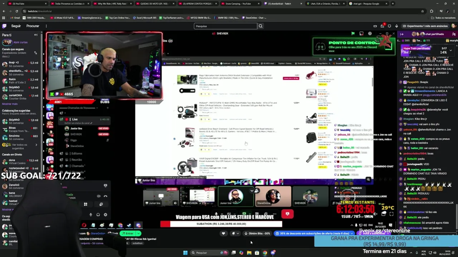
Task: Open the Seguir (Following) page
Action: [x=16, y=26]
